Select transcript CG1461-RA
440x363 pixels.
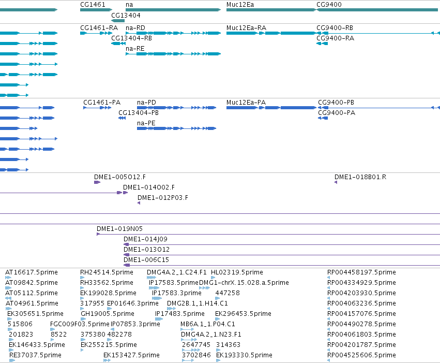(96, 33)
